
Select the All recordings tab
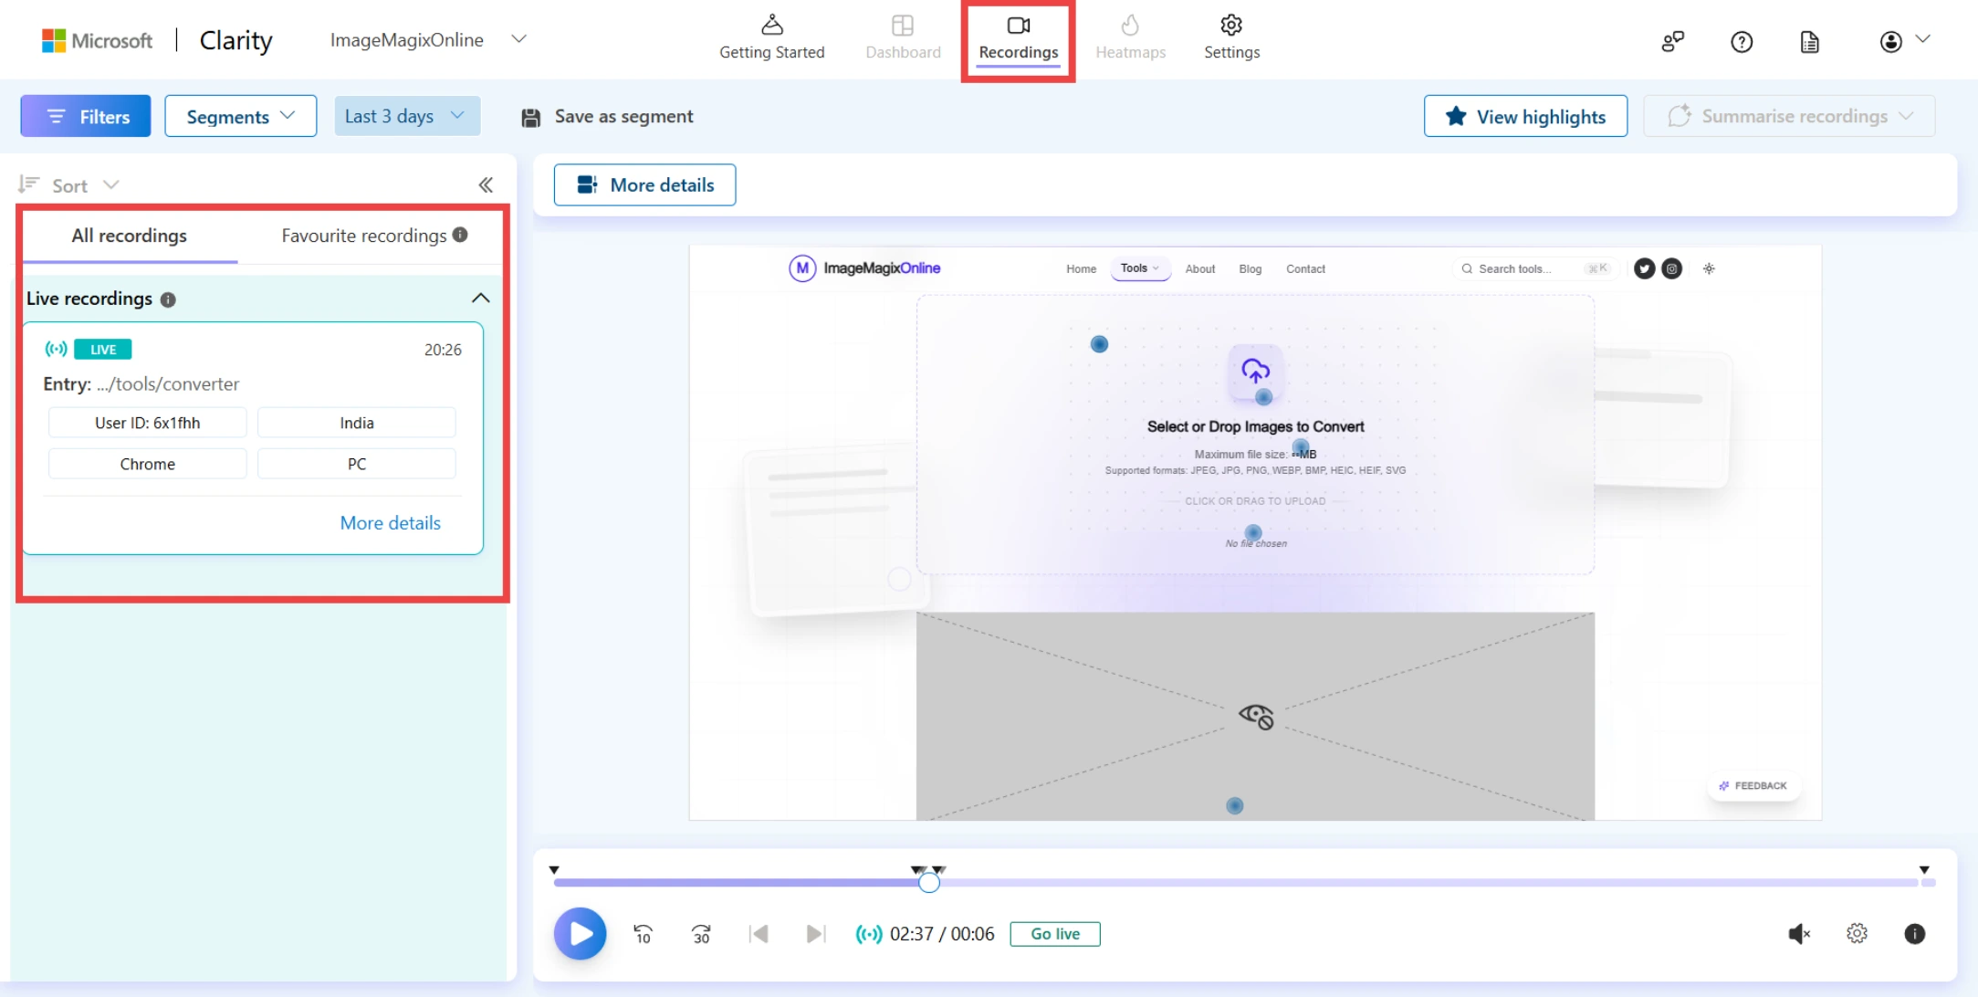click(130, 236)
